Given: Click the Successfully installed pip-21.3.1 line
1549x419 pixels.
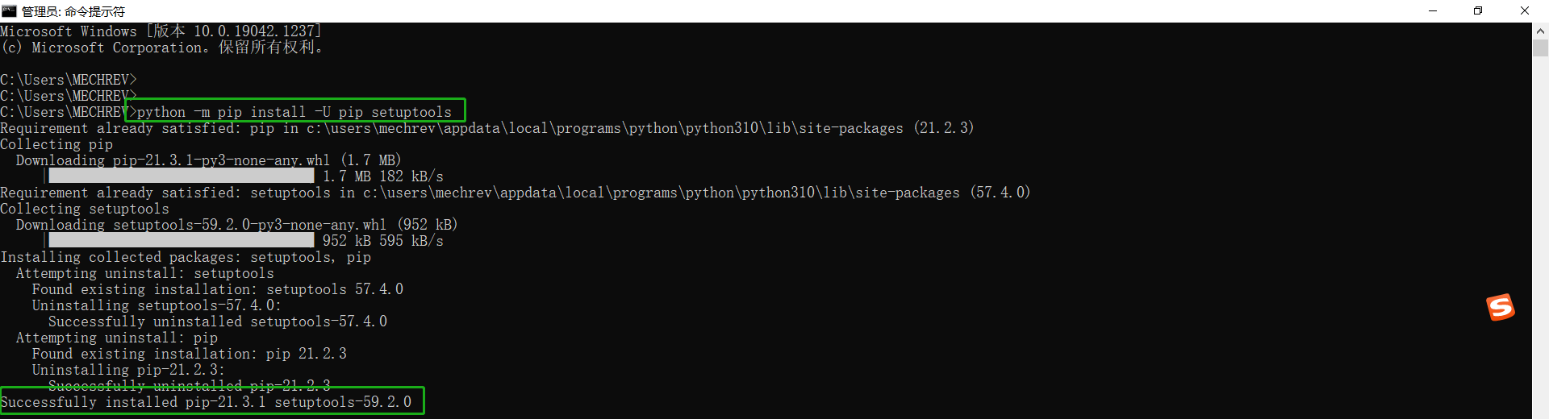Looking at the screenshot, I should (206, 401).
